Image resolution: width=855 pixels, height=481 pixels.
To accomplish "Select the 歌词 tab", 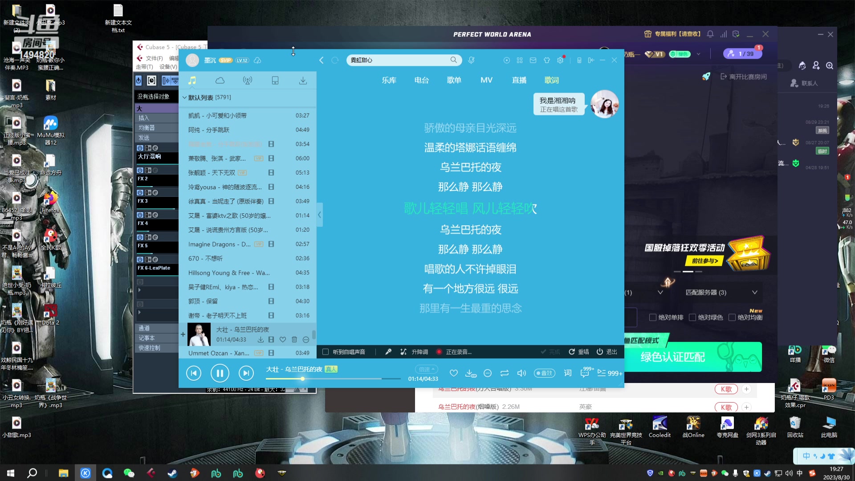I will 552,80.
